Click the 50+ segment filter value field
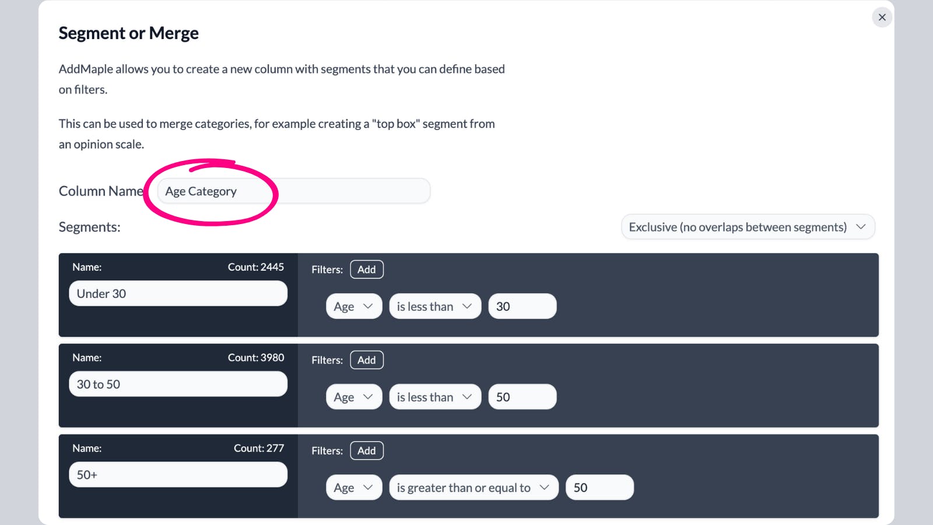The width and height of the screenshot is (933, 525). (x=599, y=488)
